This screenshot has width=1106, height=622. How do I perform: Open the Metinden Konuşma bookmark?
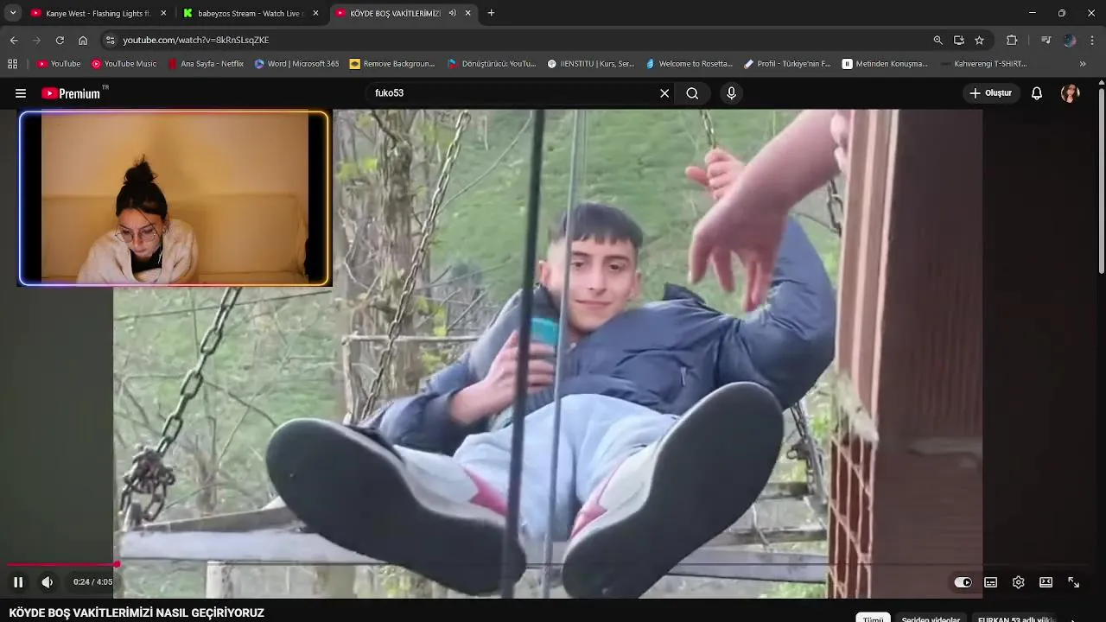click(x=886, y=64)
